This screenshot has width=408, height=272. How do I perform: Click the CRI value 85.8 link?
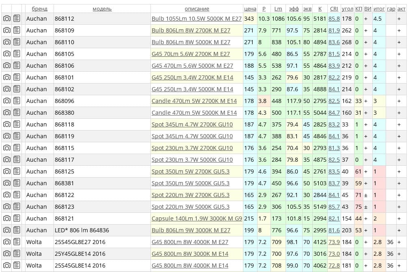[x=334, y=19]
